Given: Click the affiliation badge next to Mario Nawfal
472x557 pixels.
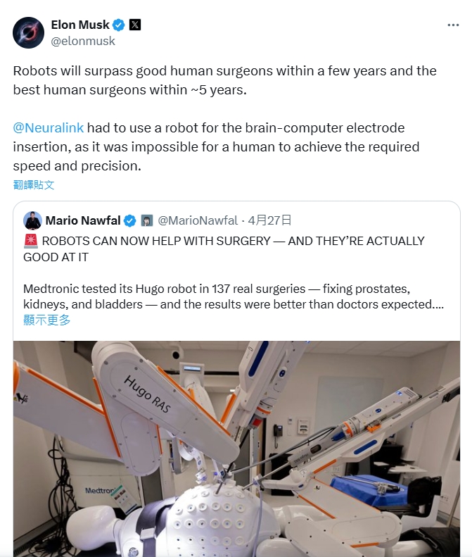Looking at the screenshot, I should pos(147,220).
